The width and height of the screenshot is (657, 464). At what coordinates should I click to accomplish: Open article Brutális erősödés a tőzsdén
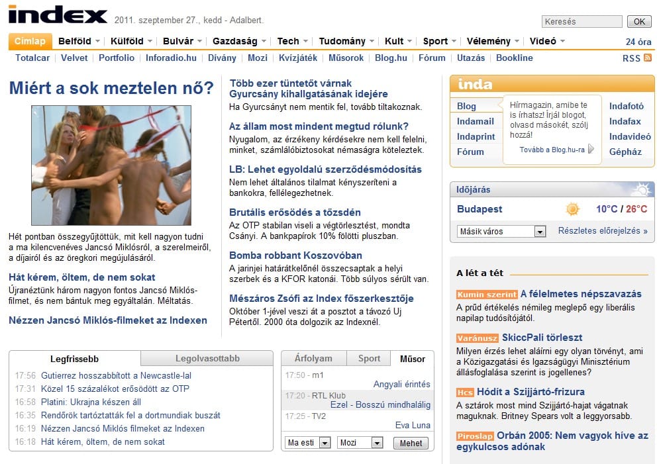pyautogui.click(x=295, y=212)
